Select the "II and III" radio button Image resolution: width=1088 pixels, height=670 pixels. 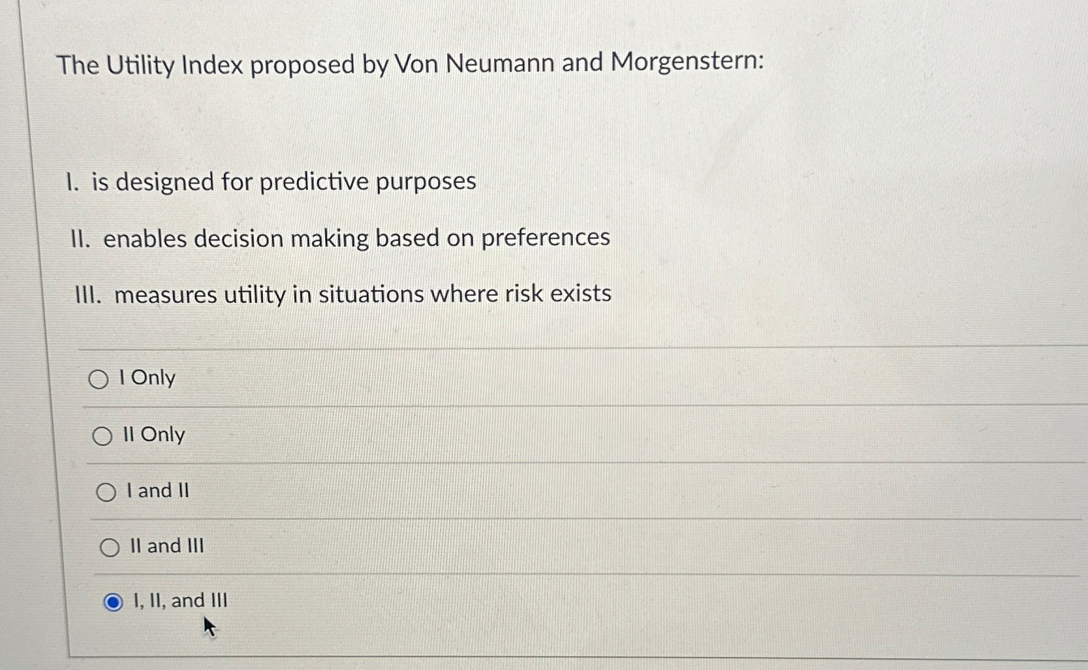coord(111,547)
